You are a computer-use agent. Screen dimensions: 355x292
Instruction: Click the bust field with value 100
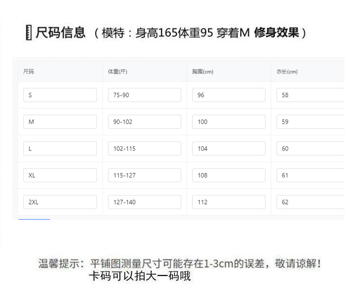pos(228,122)
